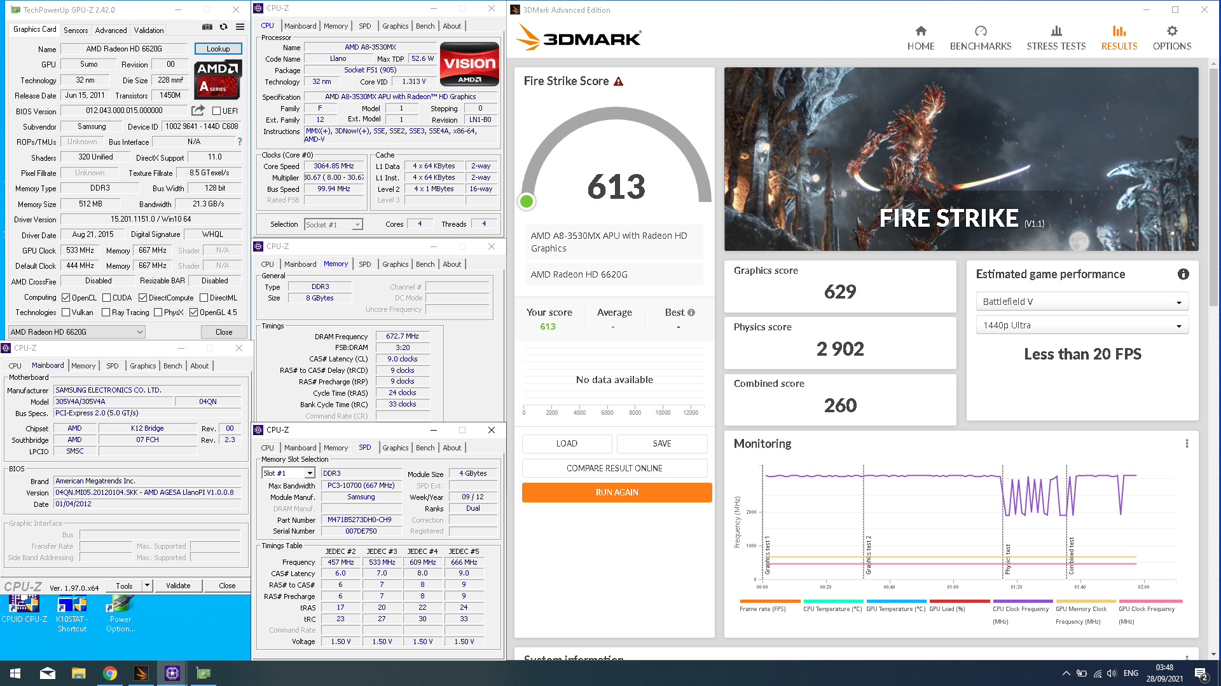Show info for Estimated game performance
The image size is (1221, 686).
click(1183, 274)
